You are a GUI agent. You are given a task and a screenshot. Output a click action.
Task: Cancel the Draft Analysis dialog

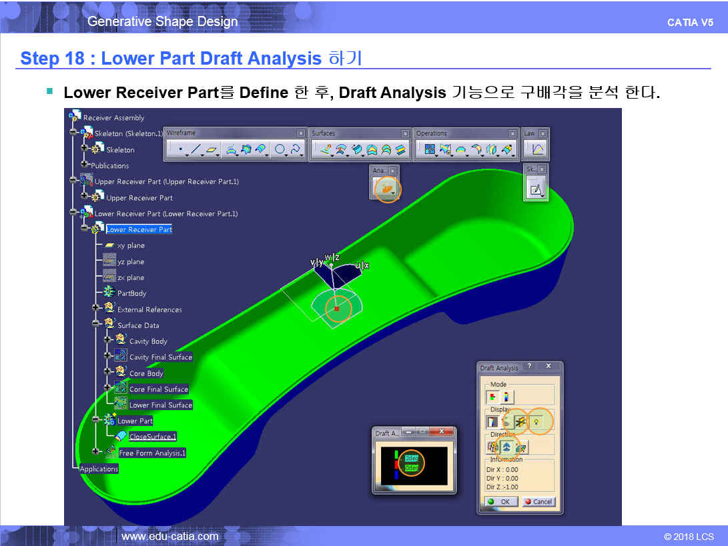538,501
